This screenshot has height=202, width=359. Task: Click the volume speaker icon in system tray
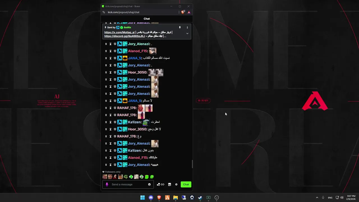[x=342, y=198]
